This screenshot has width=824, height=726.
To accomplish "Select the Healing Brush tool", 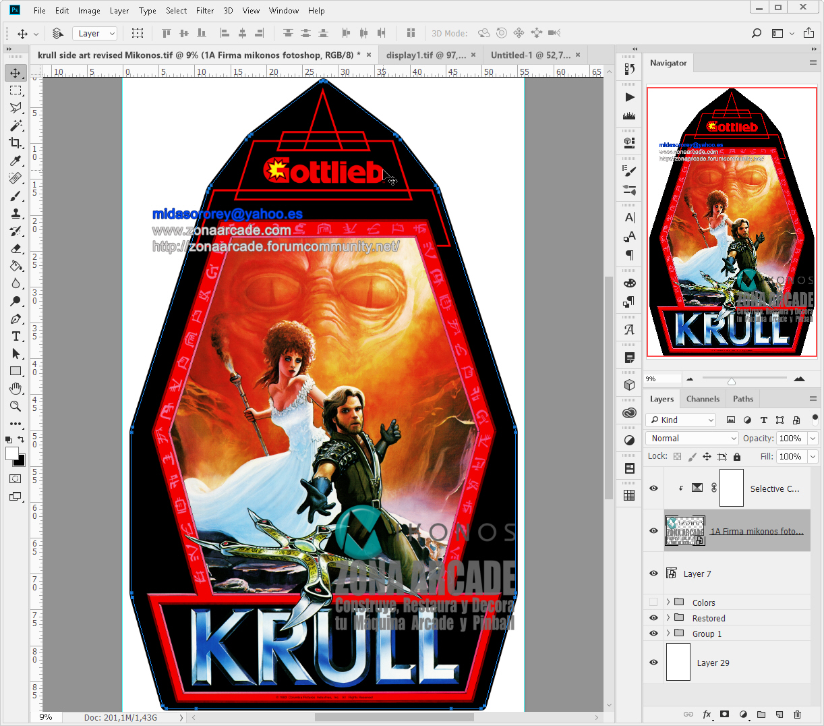I will pyautogui.click(x=16, y=178).
